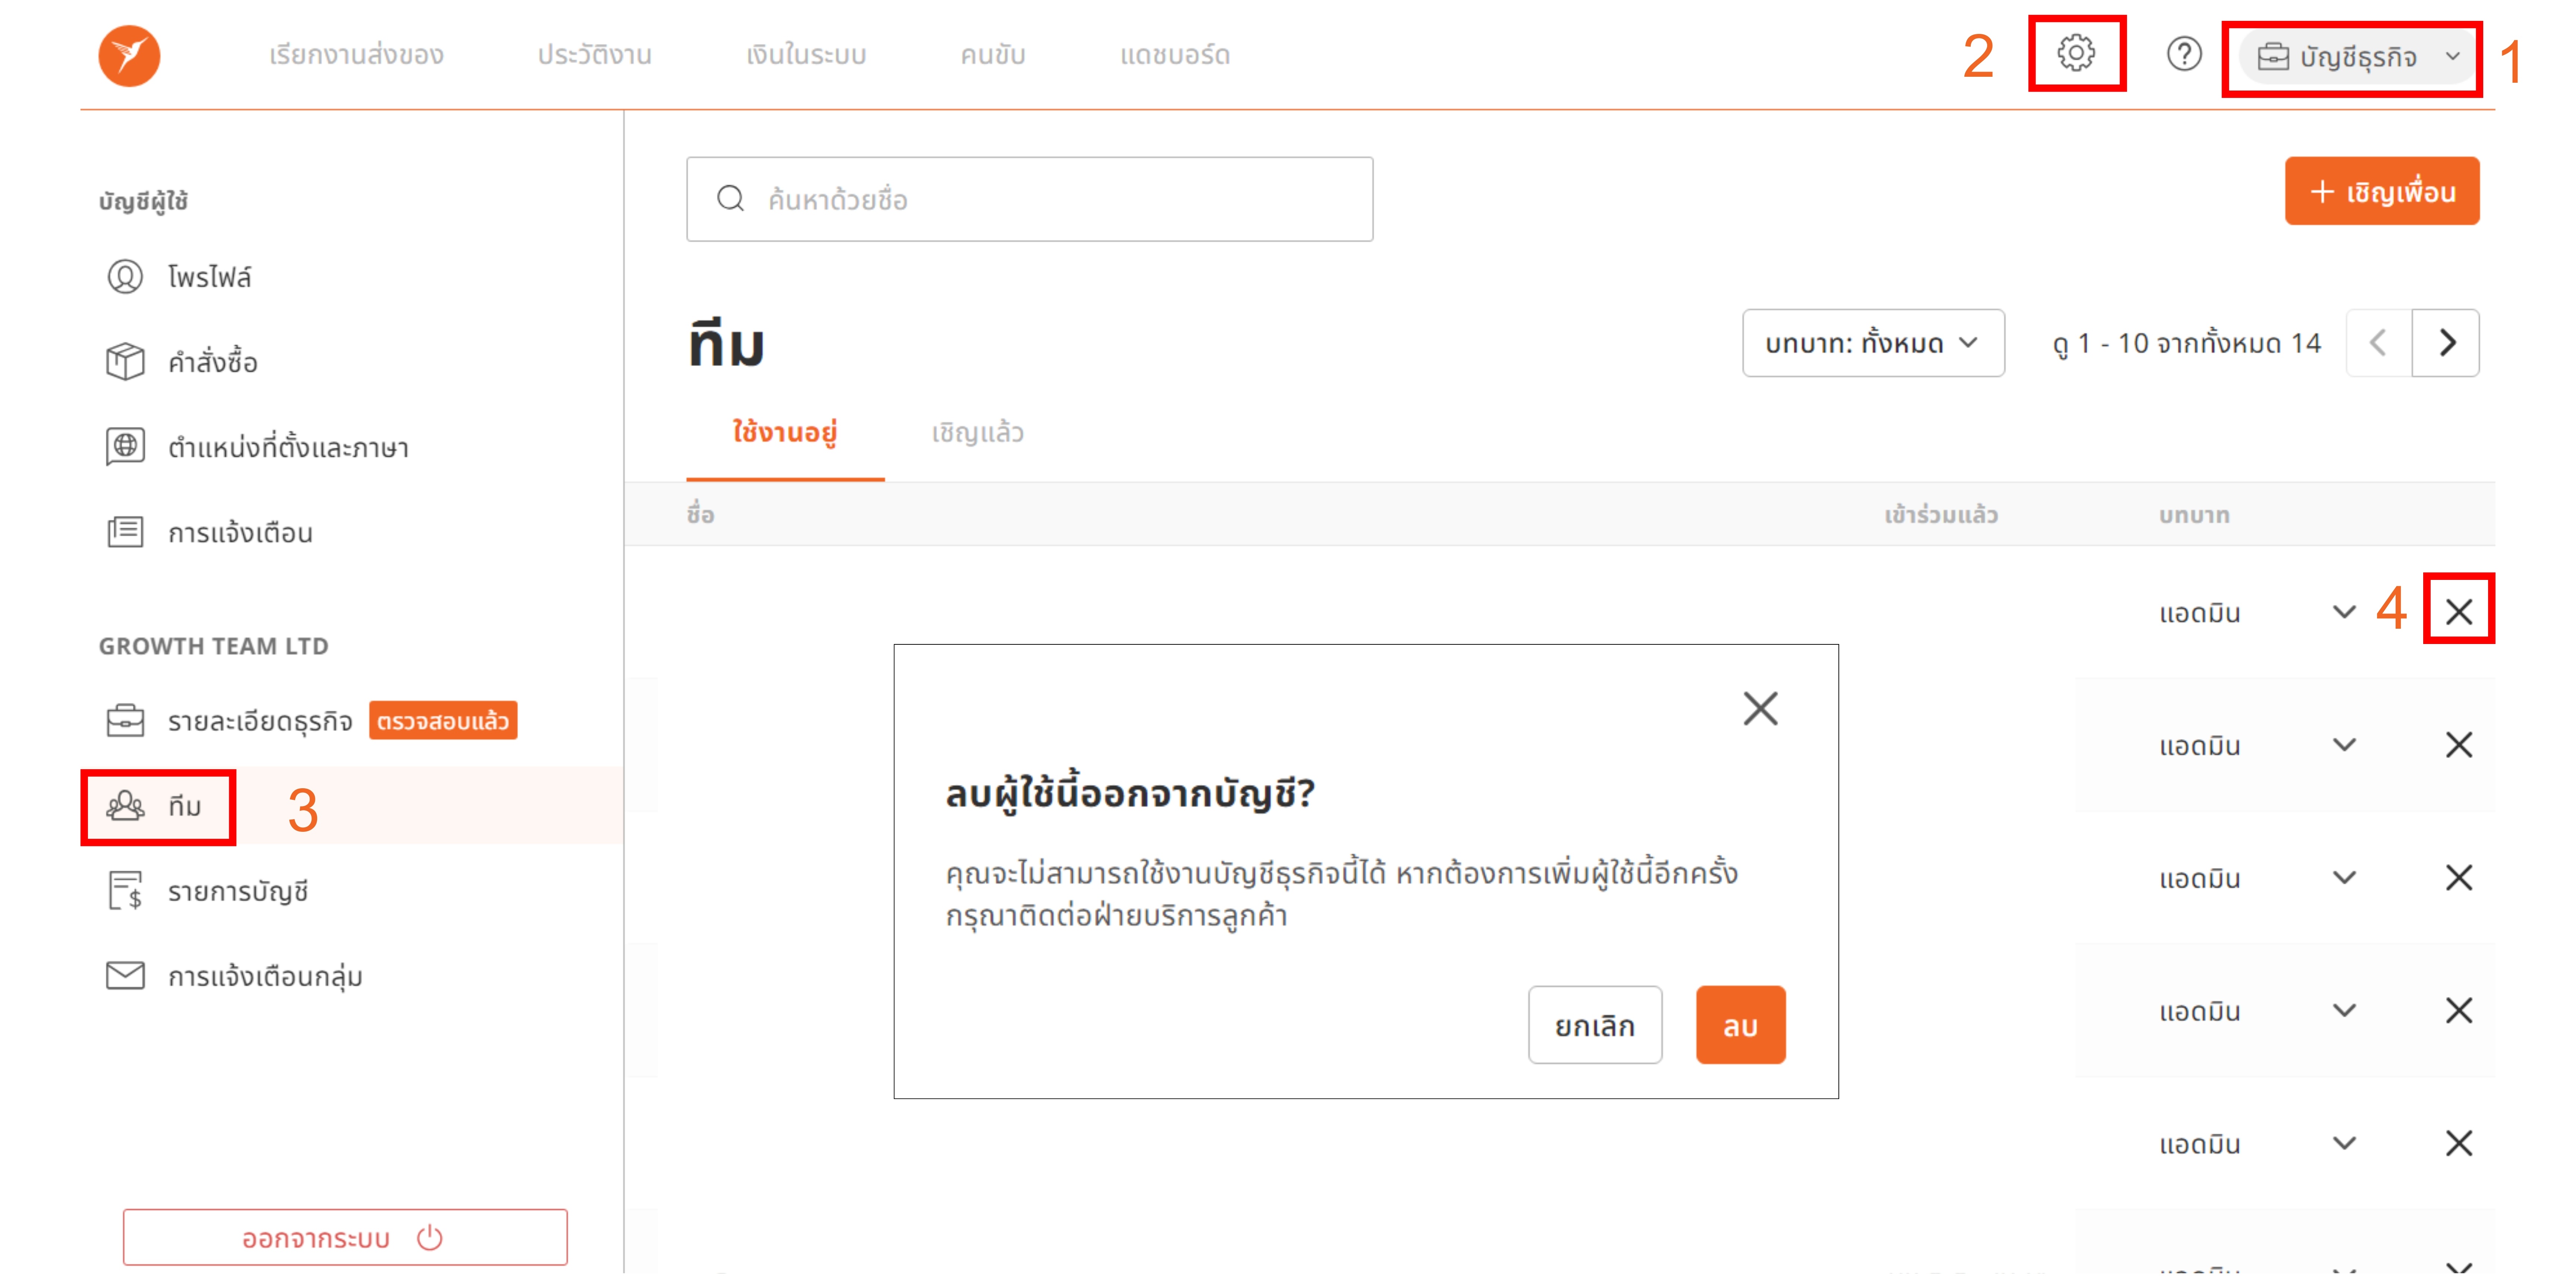The image size is (2576, 1288).
Task: Select ทีม in the sidebar
Action: [351, 806]
